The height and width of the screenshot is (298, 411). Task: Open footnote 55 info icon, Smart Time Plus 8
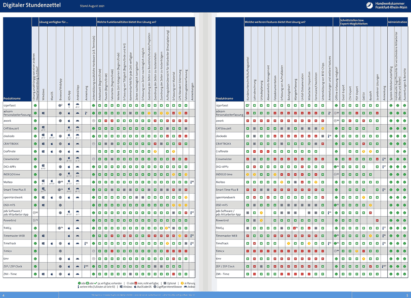384,190
